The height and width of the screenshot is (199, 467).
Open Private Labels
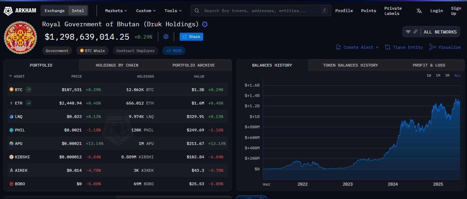[x=393, y=11]
